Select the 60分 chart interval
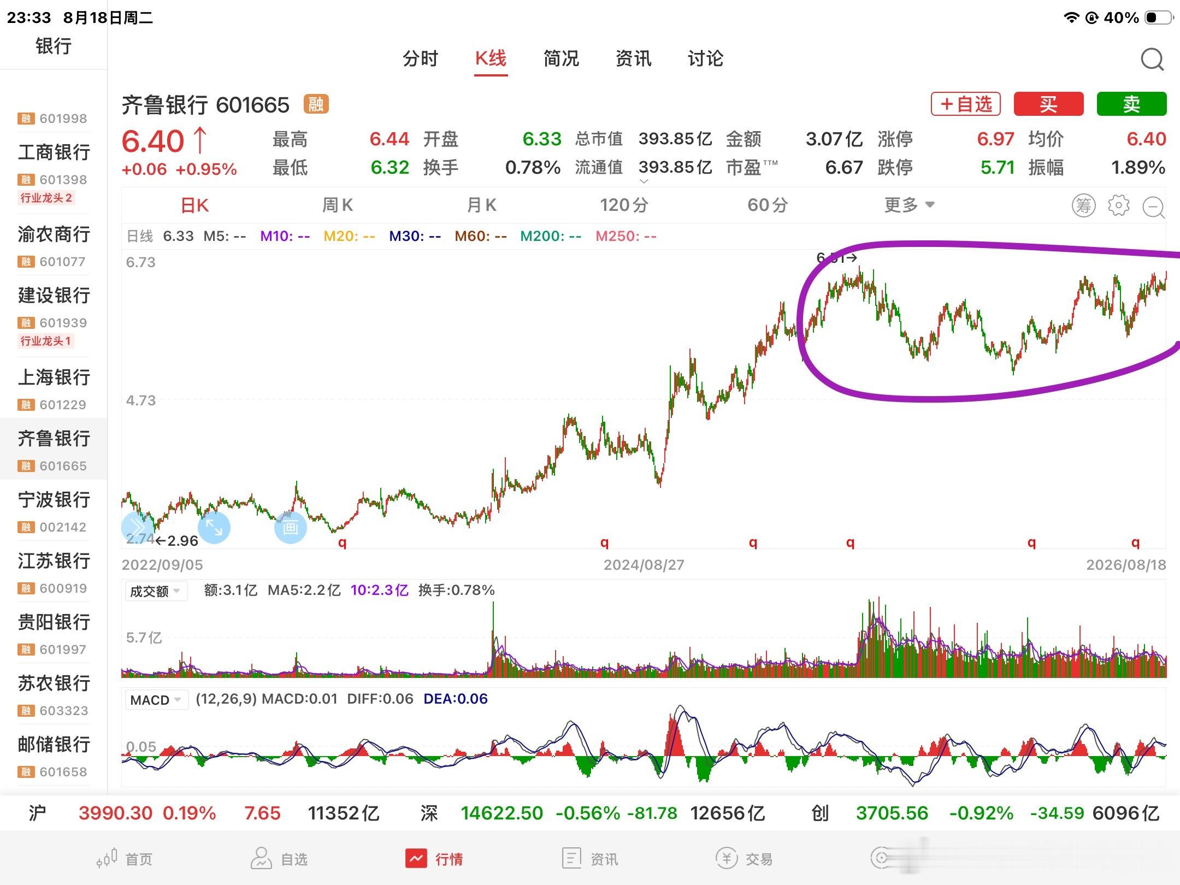This screenshot has height=885, width=1180. point(768,205)
